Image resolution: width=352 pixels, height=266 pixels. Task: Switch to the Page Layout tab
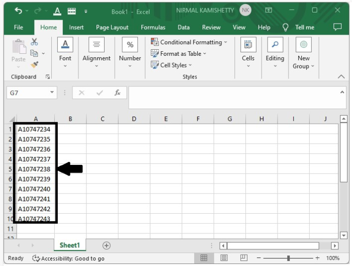coord(112,27)
